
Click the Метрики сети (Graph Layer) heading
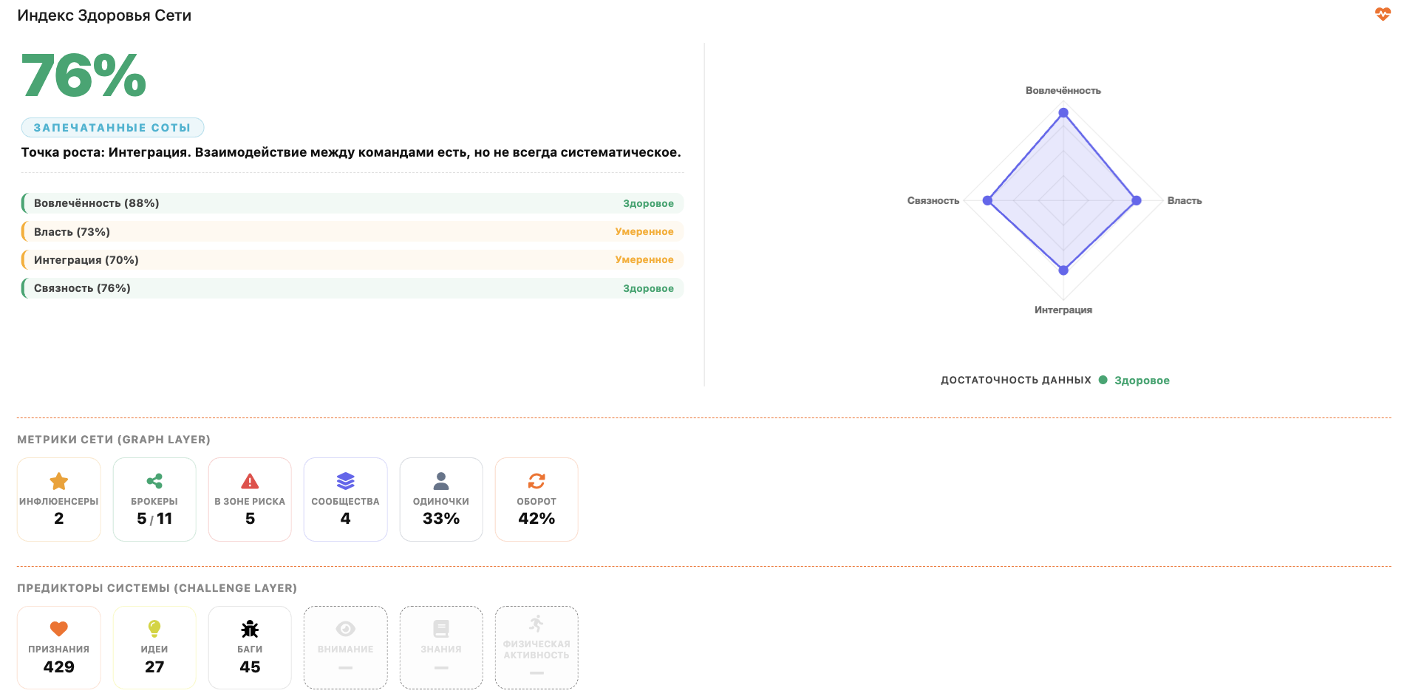point(114,440)
